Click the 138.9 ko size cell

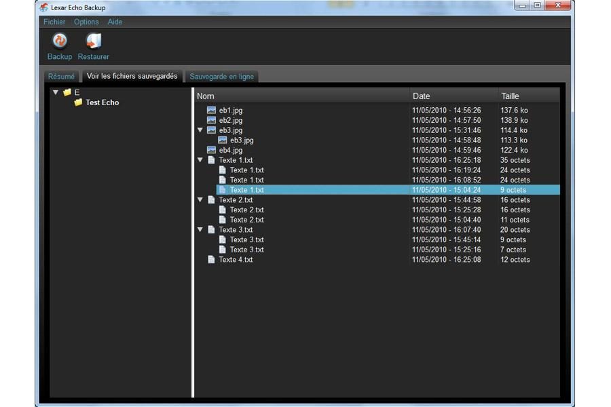click(x=515, y=120)
